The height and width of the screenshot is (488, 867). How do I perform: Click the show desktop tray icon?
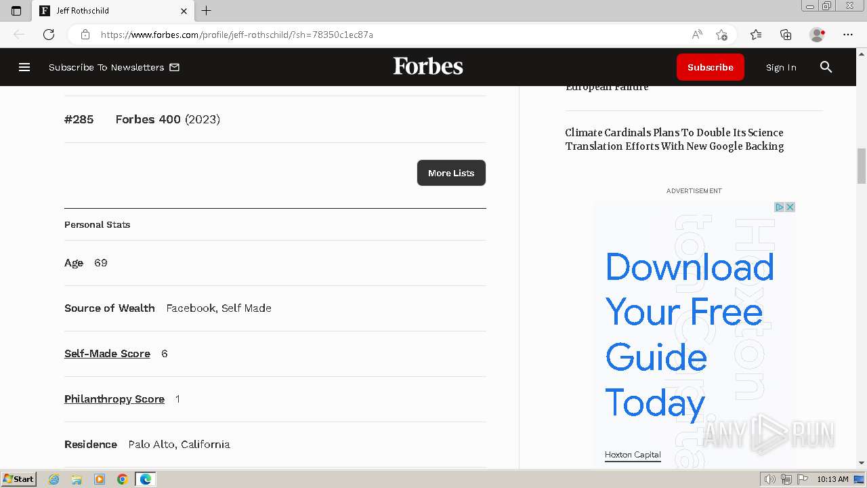tap(859, 479)
